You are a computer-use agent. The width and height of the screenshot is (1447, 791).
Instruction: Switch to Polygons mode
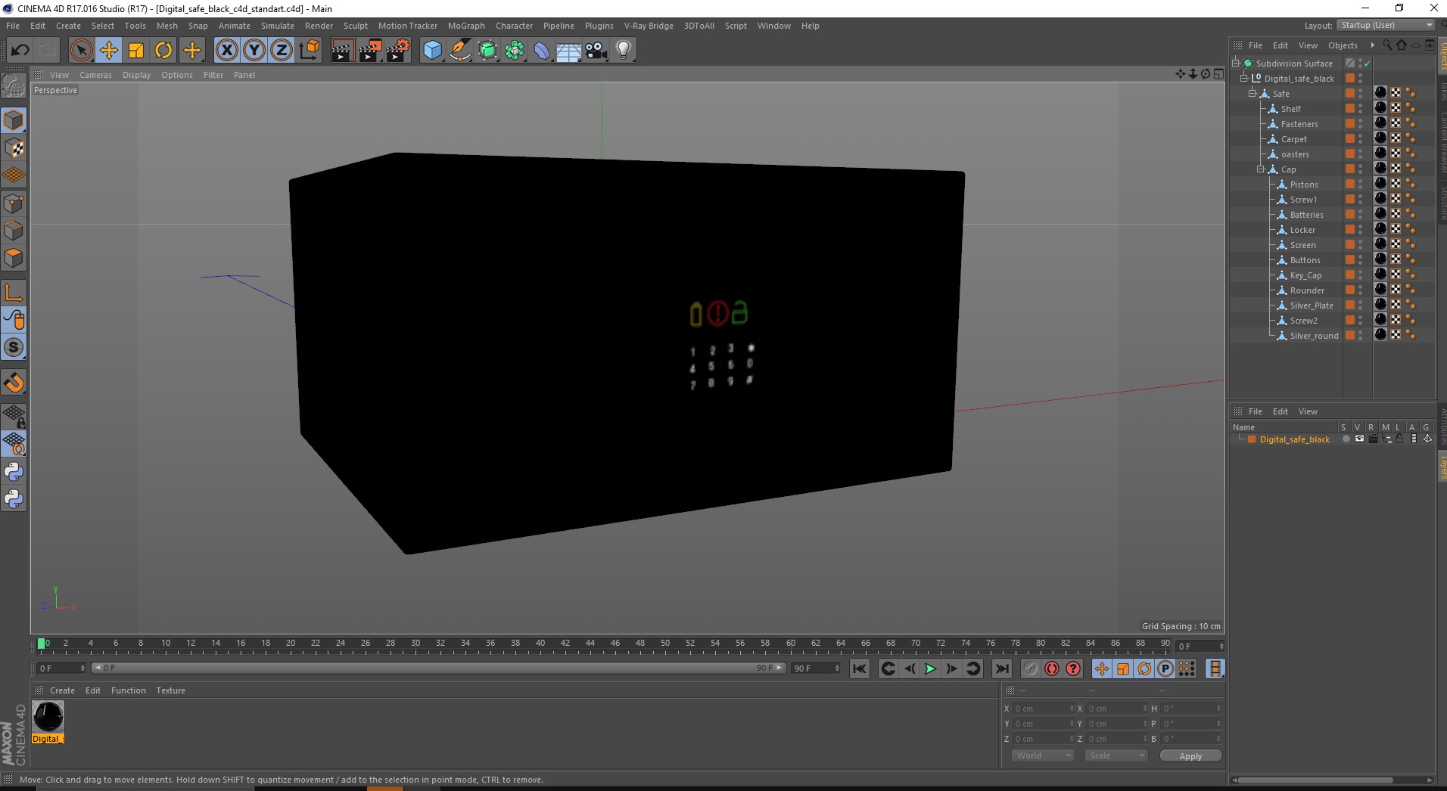tap(14, 258)
